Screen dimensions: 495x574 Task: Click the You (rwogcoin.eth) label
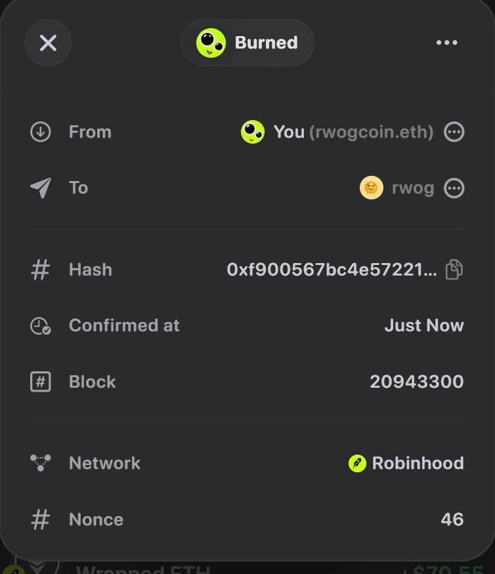tap(354, 132)
